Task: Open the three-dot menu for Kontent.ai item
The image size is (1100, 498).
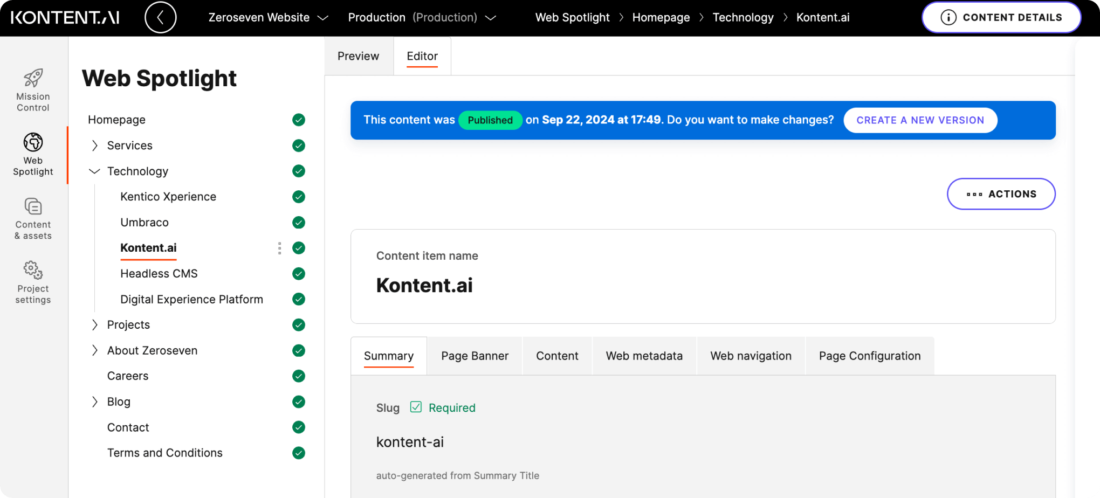Action: pos(279,248)
